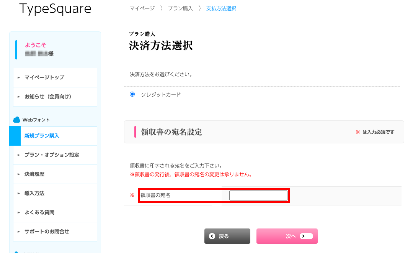Click the Webフォント cloud icon
The image size is (413, 253).
tap(16, 119)
